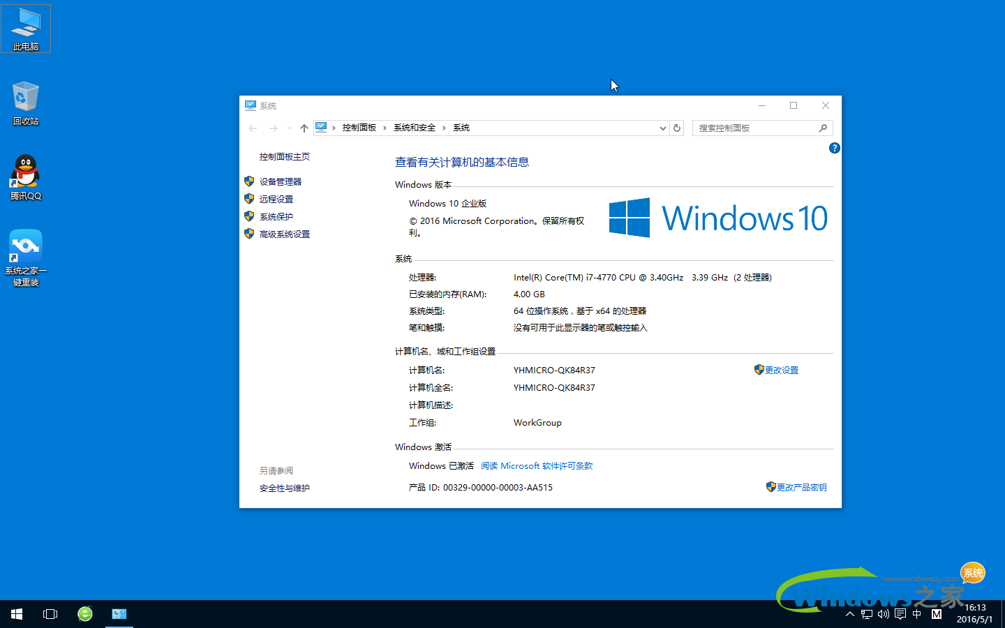Image resolution: width=1005 pixels, height=628 pixels.
Task: Navigate to 系统和安全 in the breadcrumb
Action: pos(413,128)
